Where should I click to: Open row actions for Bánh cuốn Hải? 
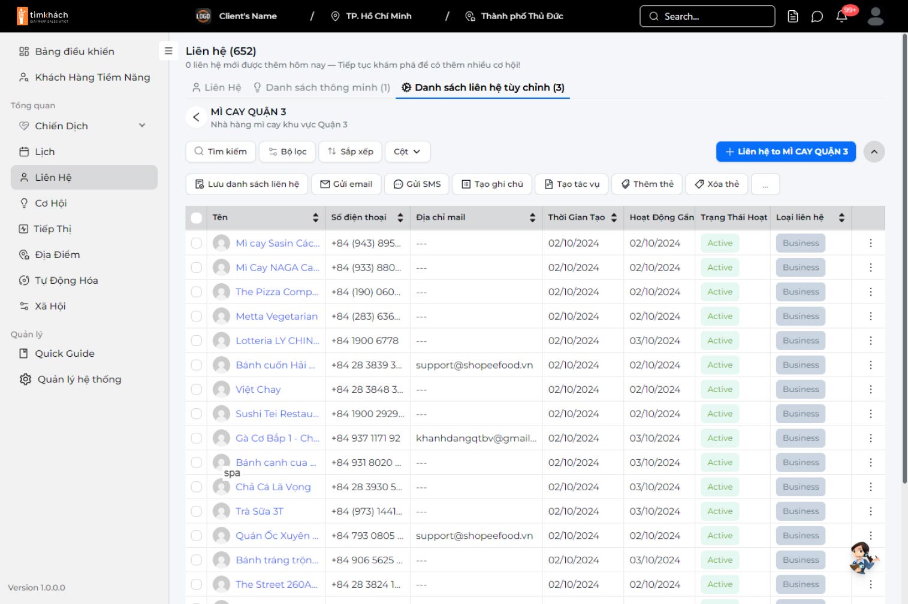click(871, 365)
